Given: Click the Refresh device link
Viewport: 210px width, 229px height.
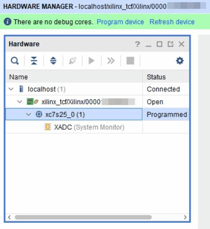Looking at the screenshot, I should [172, 22].
